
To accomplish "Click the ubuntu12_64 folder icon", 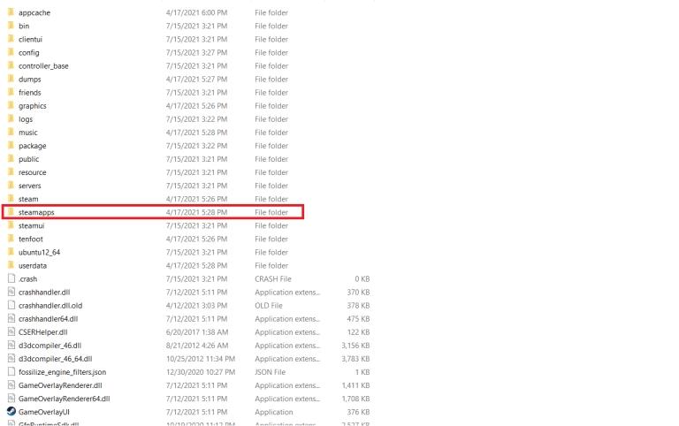I will click(x=11, y=252).
